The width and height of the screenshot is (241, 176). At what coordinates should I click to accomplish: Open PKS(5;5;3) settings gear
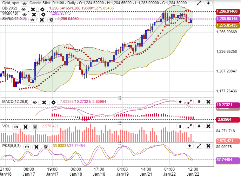46,147
